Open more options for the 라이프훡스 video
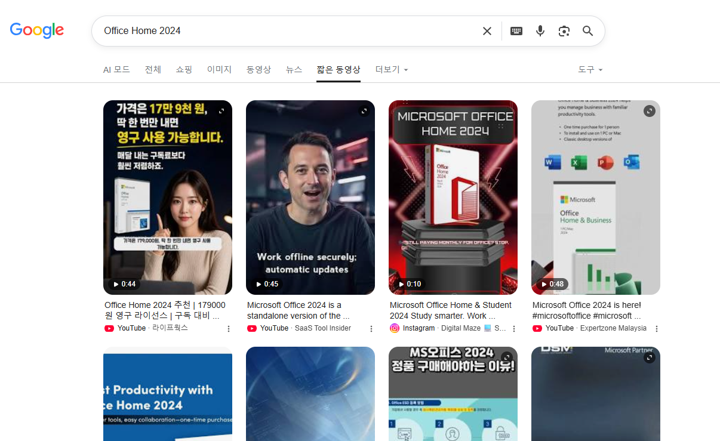Viewport: 720px width, 441px height. click(x=229, y=329)
